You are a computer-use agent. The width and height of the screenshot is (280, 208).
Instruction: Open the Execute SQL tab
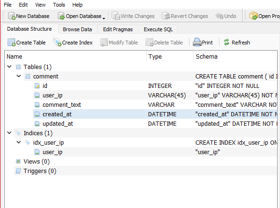(x=158, y=29)
